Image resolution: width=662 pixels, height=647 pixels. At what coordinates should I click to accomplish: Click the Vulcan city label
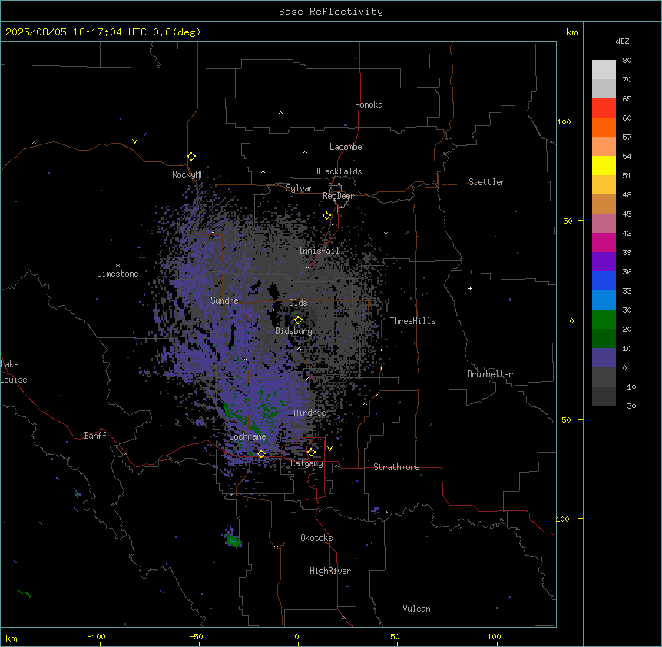click(416, 609)
